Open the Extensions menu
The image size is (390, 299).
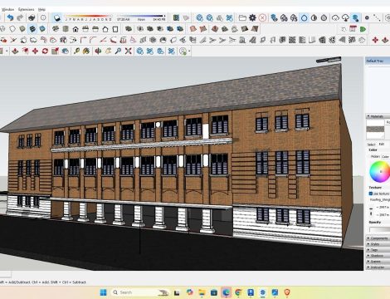point(27,9)
